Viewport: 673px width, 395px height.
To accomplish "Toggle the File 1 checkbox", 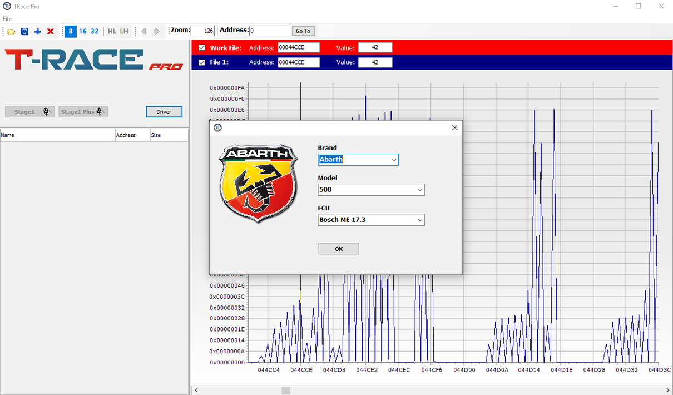I will pyautogui.click(x=202, y=62).
